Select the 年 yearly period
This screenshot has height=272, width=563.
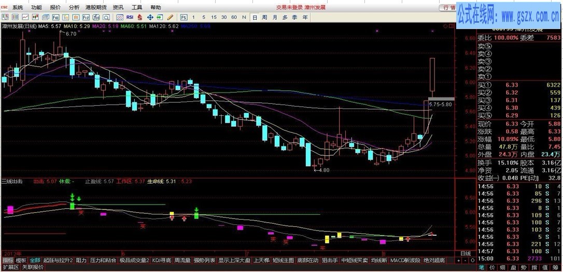pyautogui.click(x=305, y=17)
